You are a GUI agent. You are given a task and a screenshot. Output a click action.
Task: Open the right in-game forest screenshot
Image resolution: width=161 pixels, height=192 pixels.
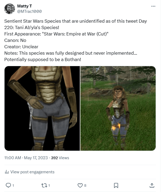118,108
